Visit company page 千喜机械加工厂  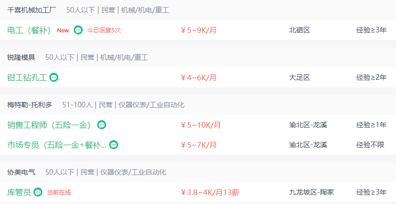pos(31,10)
